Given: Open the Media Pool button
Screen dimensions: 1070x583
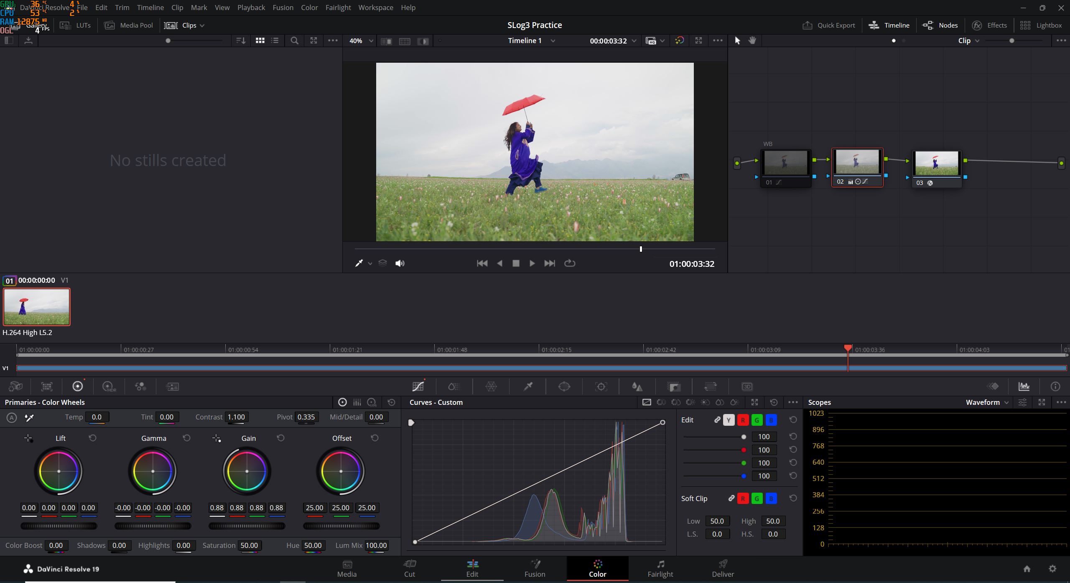Looking at the screenshot, I should [129, 26].
